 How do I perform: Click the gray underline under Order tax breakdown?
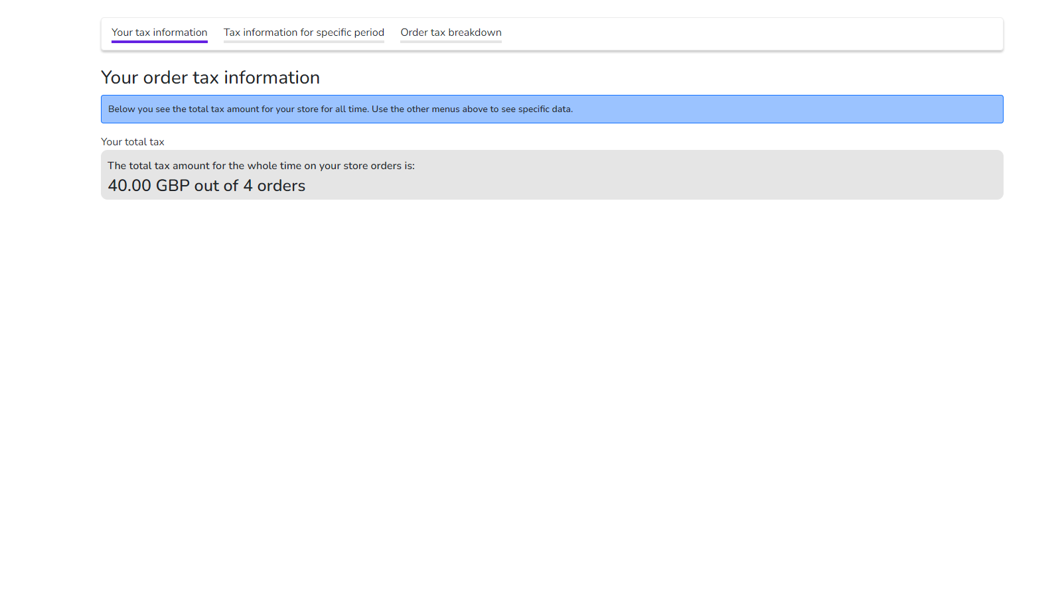(x=451, y=42)
